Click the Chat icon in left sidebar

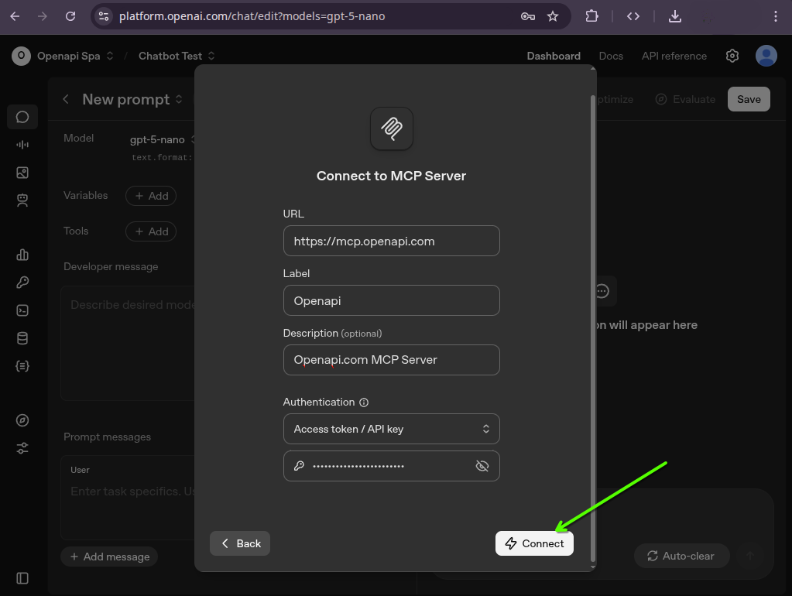22,117
